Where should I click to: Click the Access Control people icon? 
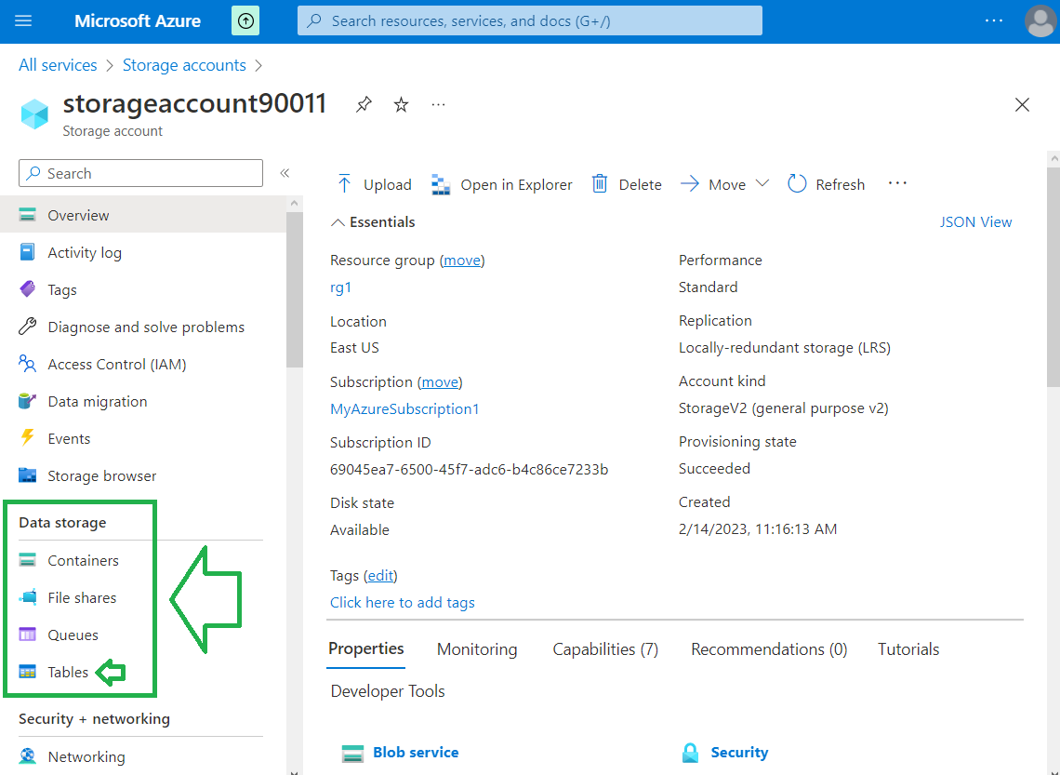[x=28, y=364]
